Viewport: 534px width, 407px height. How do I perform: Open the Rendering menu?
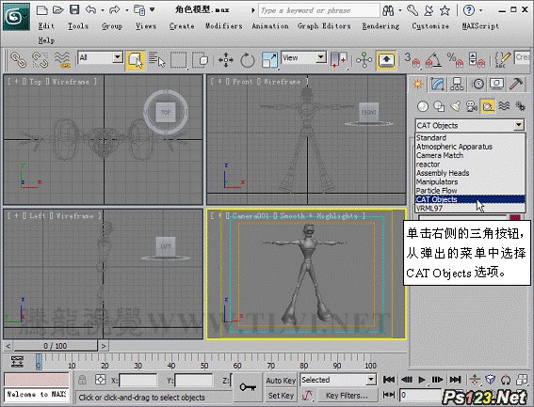(x=380, y=25)
